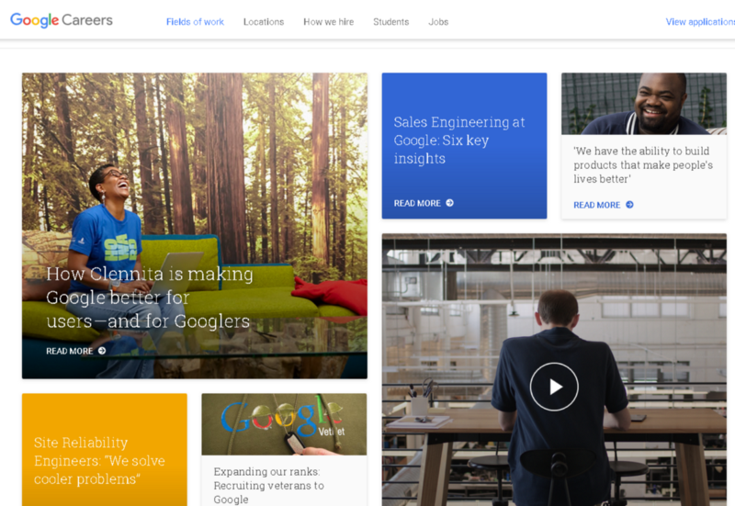This screenshot has width=735, height=506.
Task: Open the Students section
Action: pos(391,21)
